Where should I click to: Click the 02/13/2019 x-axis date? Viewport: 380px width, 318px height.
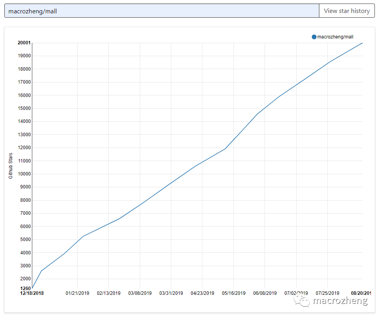(x=109, y=293)
